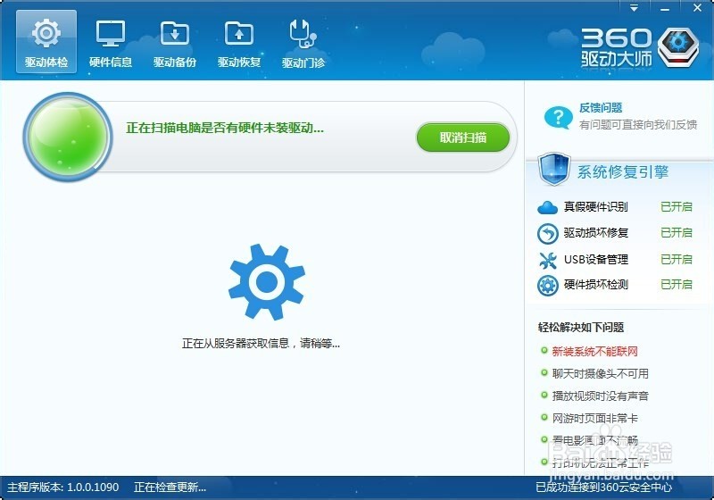Toggle 已开启 status for USB设备管理
The width and height of the screenshot is (714, 500).
point(677,259)
